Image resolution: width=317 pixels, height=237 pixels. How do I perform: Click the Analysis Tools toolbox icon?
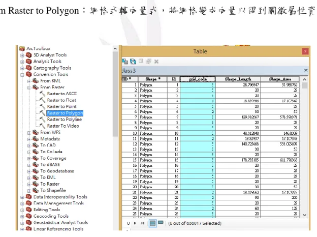click(x=29, y=62)
